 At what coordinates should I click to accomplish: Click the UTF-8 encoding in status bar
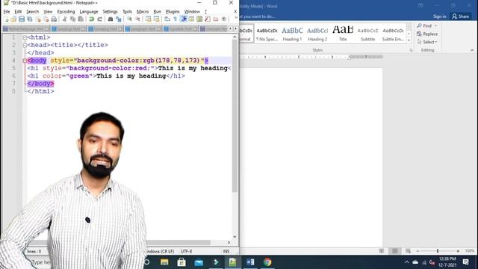(x=186, y=251)
